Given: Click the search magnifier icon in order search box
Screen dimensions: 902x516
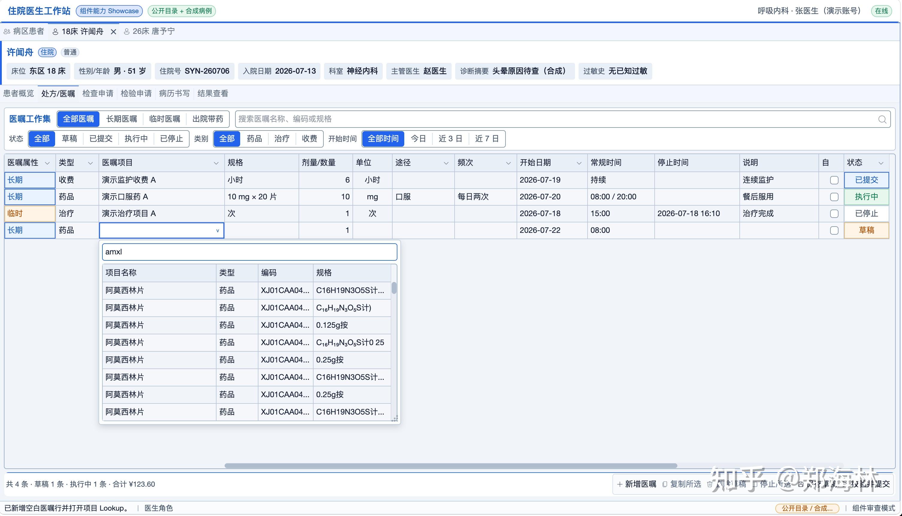Looking at the screenshot, I should (882, 119).
